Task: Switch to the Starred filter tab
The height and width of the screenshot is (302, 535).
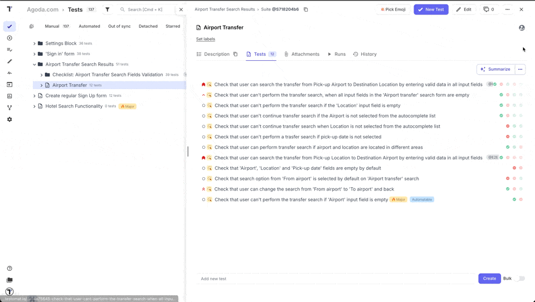Action: point(173,26)
